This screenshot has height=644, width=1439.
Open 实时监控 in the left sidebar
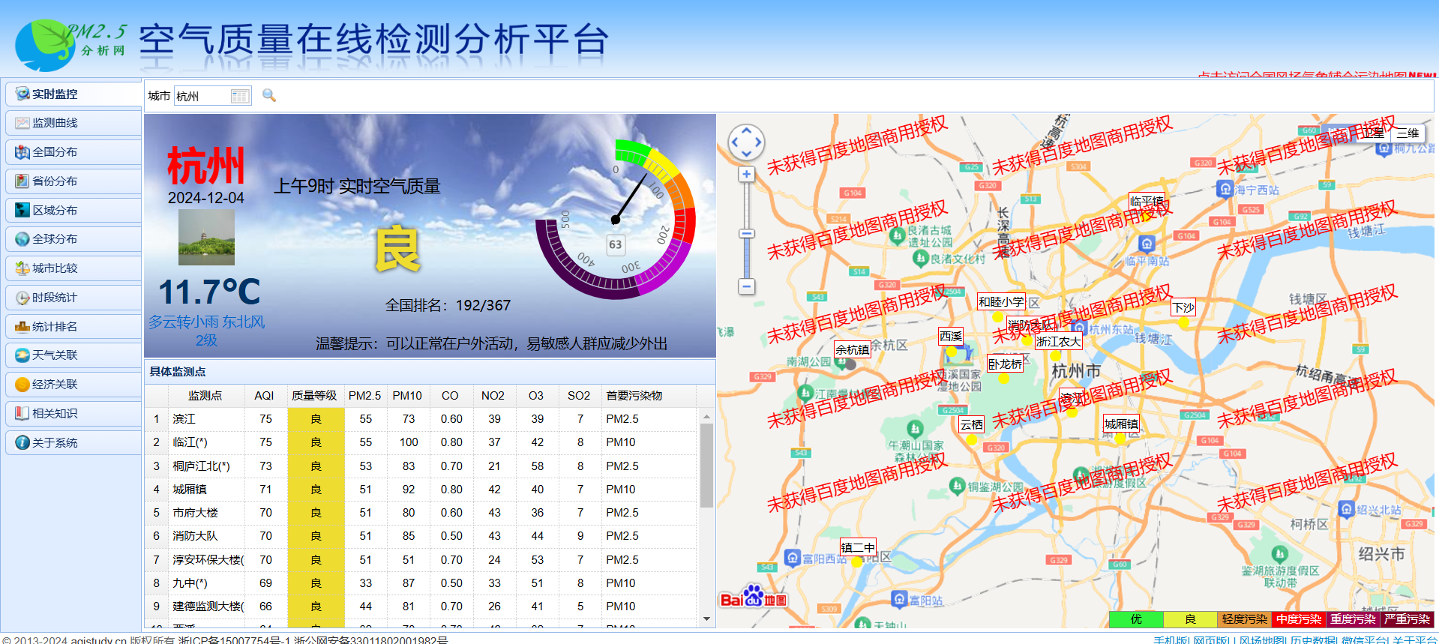tap(73, 94)
